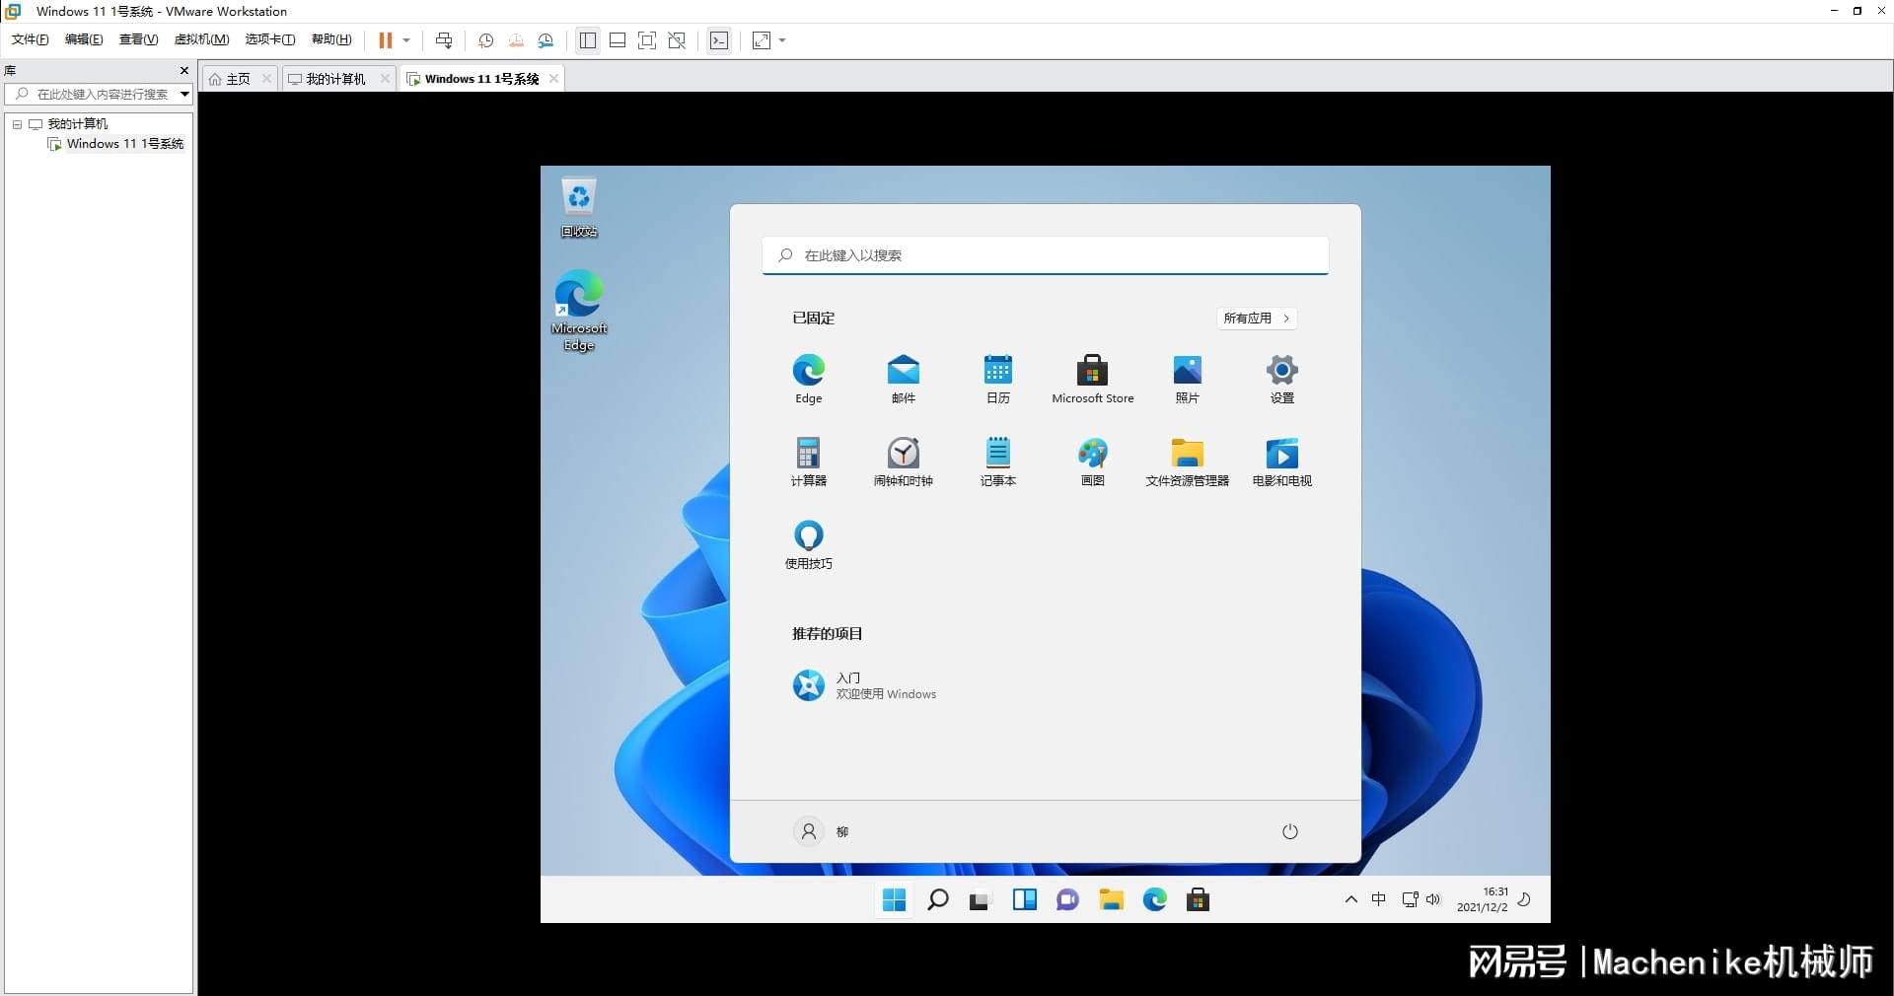
Task: Open the 选项卡 menu
Action: 270,39
